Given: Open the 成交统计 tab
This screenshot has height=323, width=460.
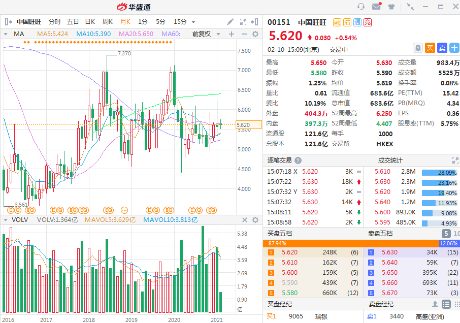Looking at the screenshot, I should coord(390,160).
